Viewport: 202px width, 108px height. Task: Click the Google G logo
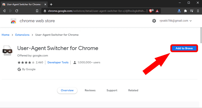tap(19, 69)
